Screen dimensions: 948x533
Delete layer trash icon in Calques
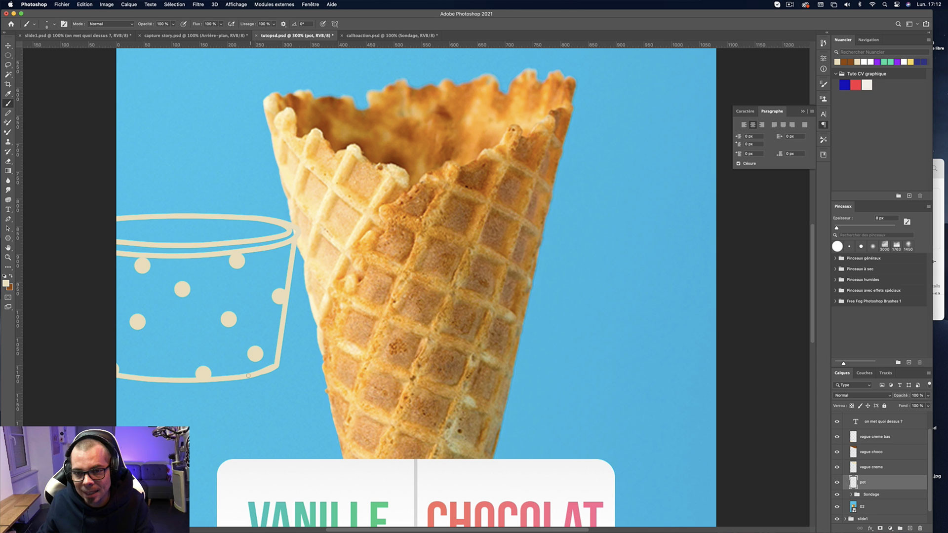pyautogui.click(x=920, y=528)
